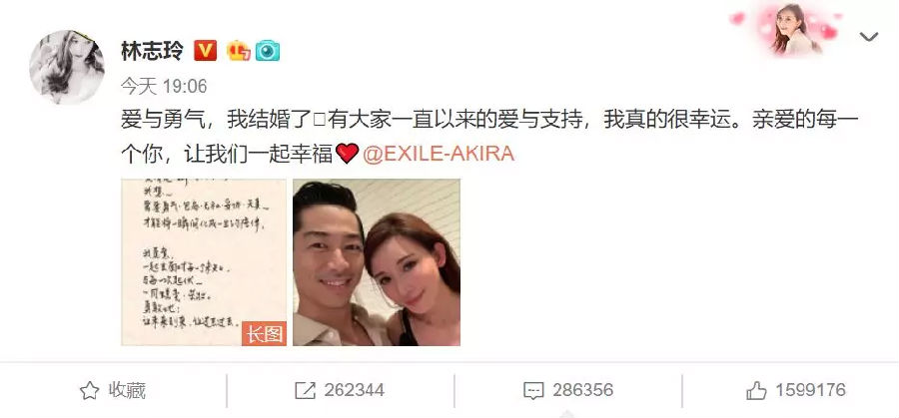899x418 pixels.
Task: Open the couple selfie photo
Action: [x=377, y=262]
